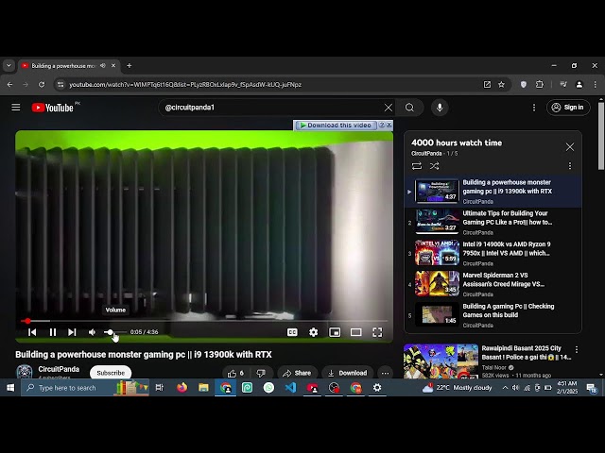The height and width of the screenshot is (453, 605).
Task: Click the Download button below video
Action: click(348, 373)
